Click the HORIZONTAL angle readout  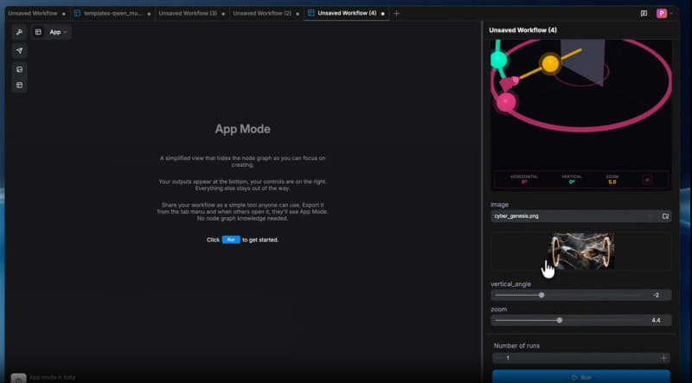point(524,179)
